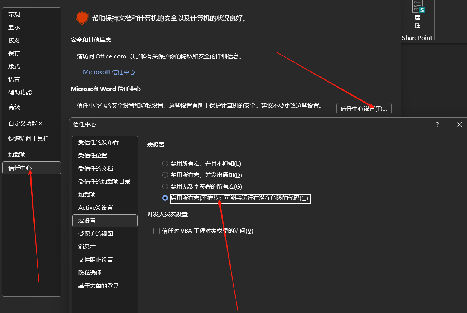Open the 隐私选项 tab

tap(105, 273)
